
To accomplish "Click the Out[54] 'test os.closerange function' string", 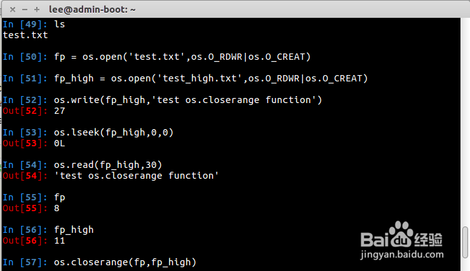I will pyautogui.click(x=136, y=175).
